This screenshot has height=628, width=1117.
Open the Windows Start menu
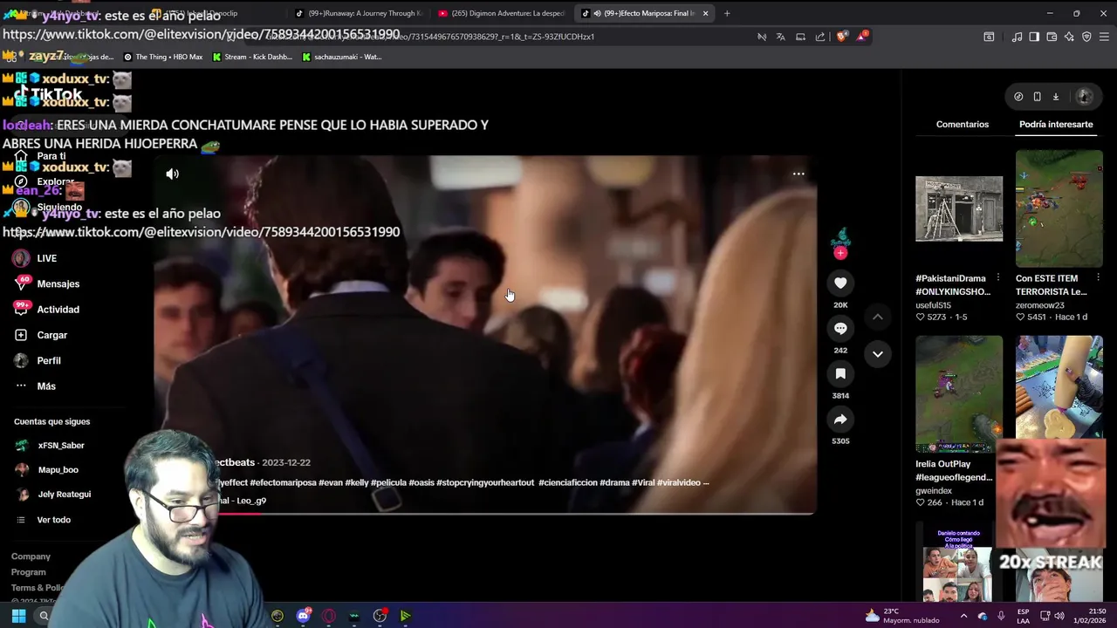(x=18, y=616)
